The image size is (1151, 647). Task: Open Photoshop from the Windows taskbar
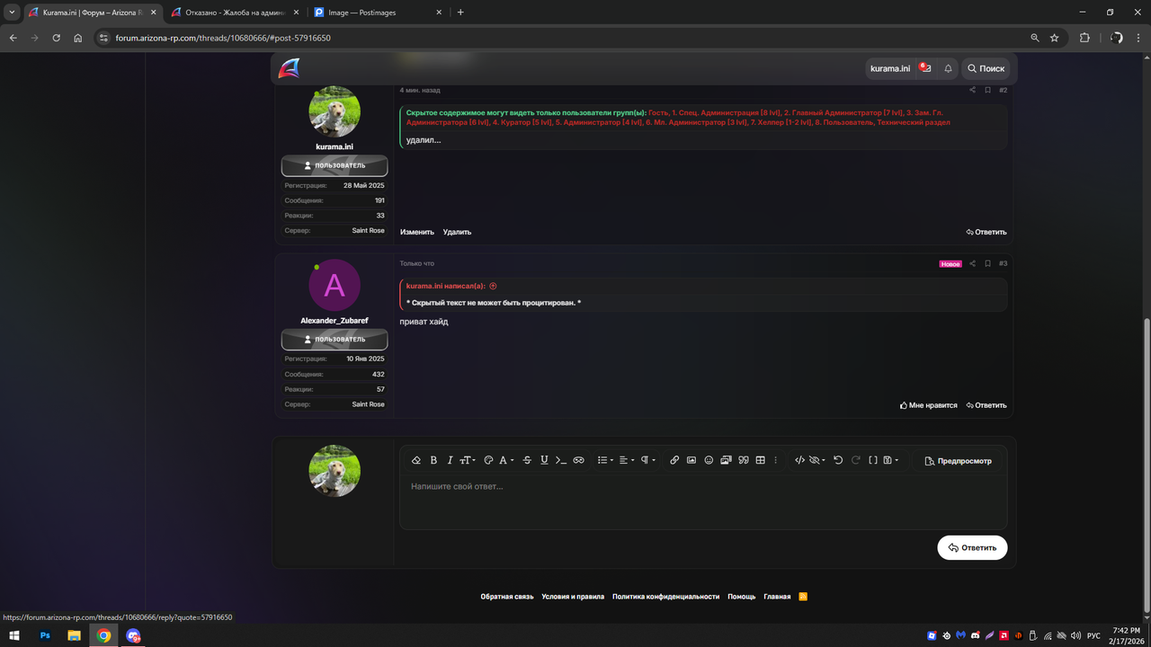45,635
